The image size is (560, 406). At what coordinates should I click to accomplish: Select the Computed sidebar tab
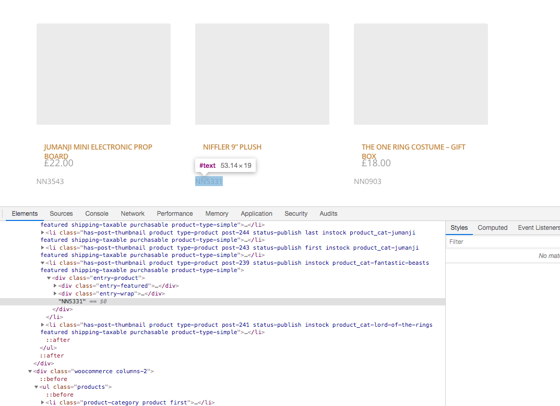[493, 228]
